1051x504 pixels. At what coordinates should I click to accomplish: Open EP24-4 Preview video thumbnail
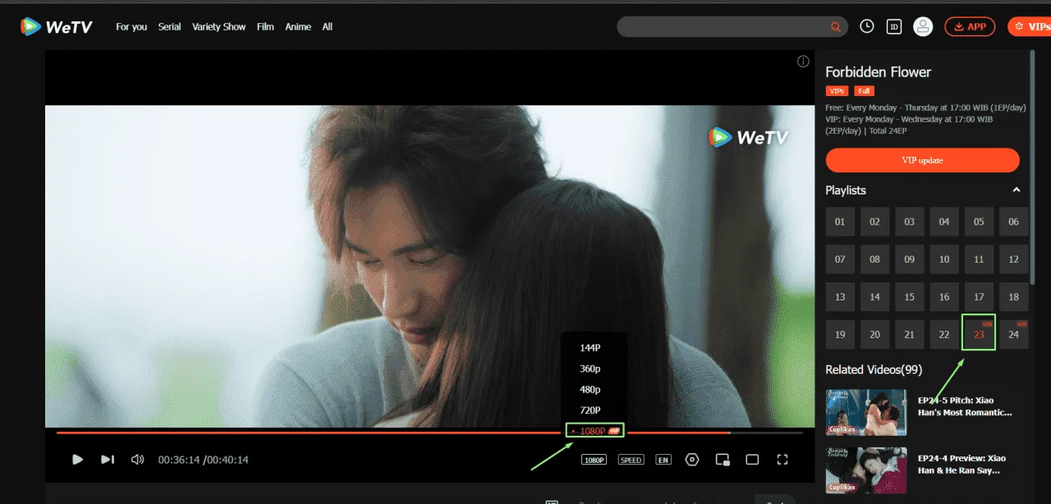click(866, 470)
